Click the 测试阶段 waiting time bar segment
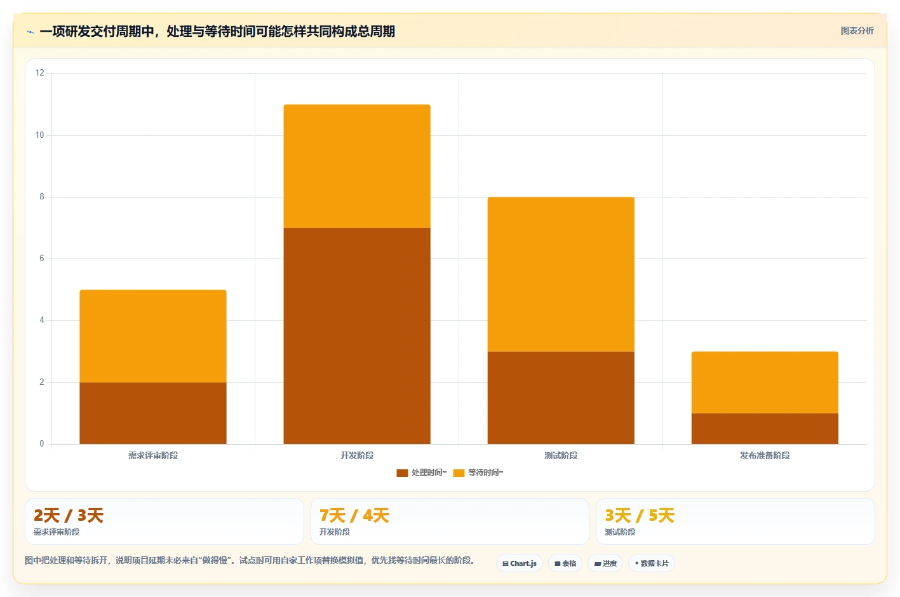This screenshot has width=900, height=597. point(561,274)
